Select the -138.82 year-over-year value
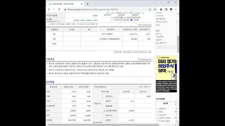The height and width of the screenshot is (126, 225). [131, 111]
